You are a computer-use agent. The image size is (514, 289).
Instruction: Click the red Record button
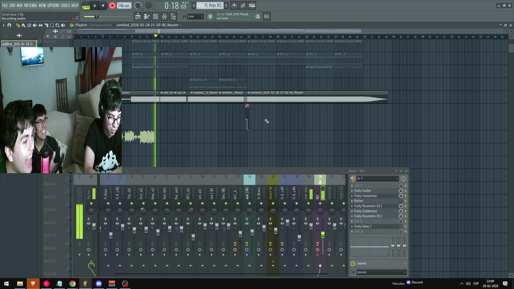112,6
